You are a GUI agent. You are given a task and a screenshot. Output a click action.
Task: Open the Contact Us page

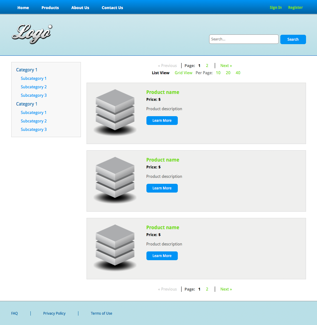(x=112, y=8)
